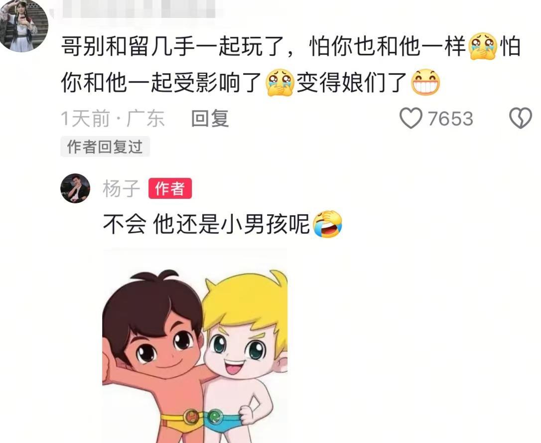Screen dimensions: 541x443
Task: Open the cartoon boys image in the reply
Action: [195, 346]
